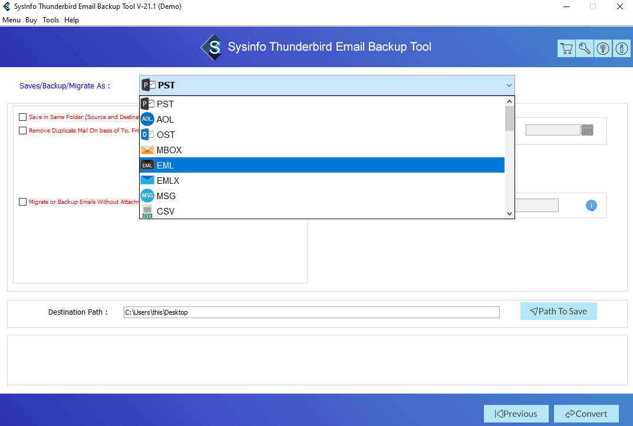Click the calendar date picker icon
The width and height of the screenshot is (633, 426).
(x=588, y=130)
